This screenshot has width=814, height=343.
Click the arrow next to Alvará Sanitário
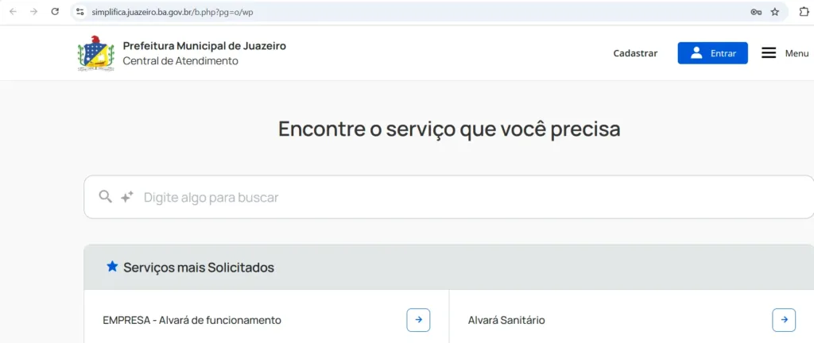click(x=783, y=320)
